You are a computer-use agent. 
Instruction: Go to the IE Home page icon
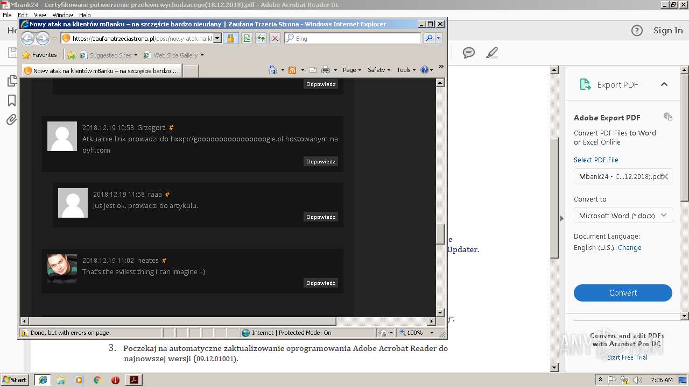(273, 70)
